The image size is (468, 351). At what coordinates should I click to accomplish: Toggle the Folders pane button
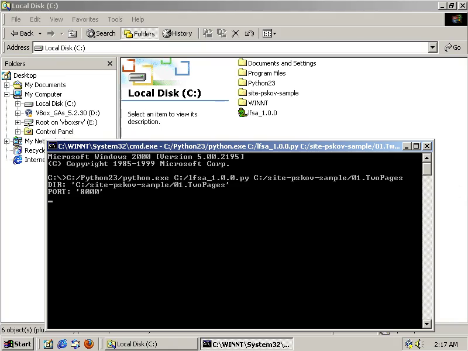point(139,33)
